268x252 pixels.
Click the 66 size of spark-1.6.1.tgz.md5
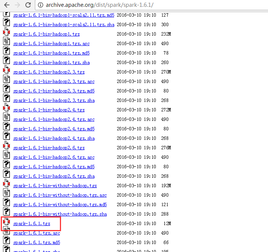click(x=166, y=243)
